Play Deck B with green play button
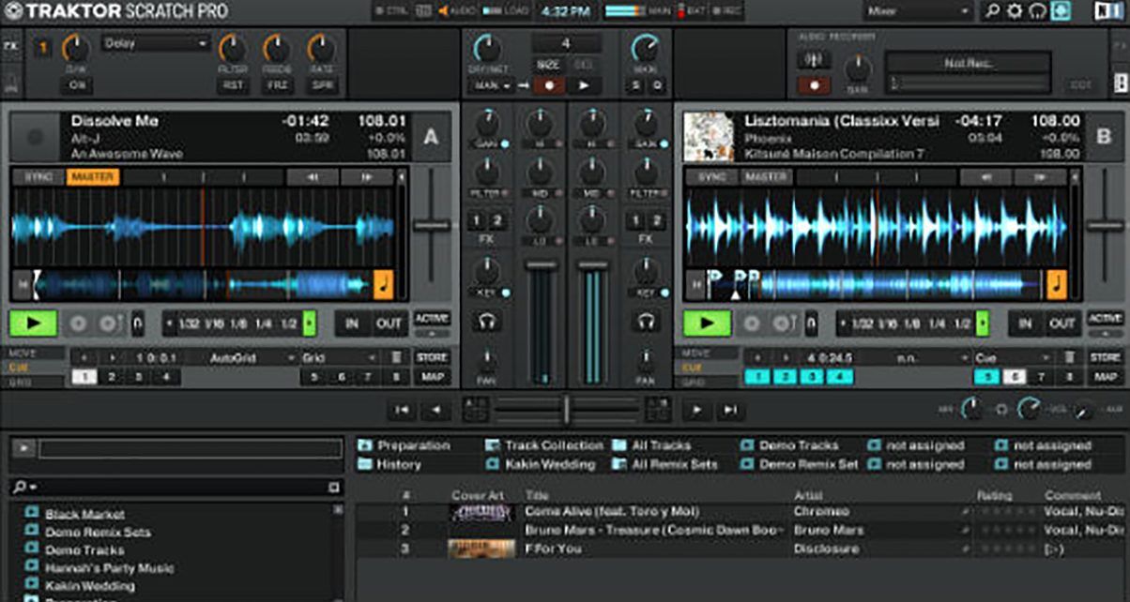 707,324
